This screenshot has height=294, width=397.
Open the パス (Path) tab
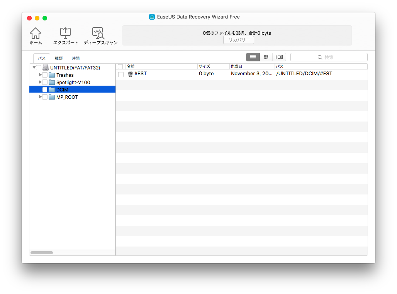tap(42, 58)
